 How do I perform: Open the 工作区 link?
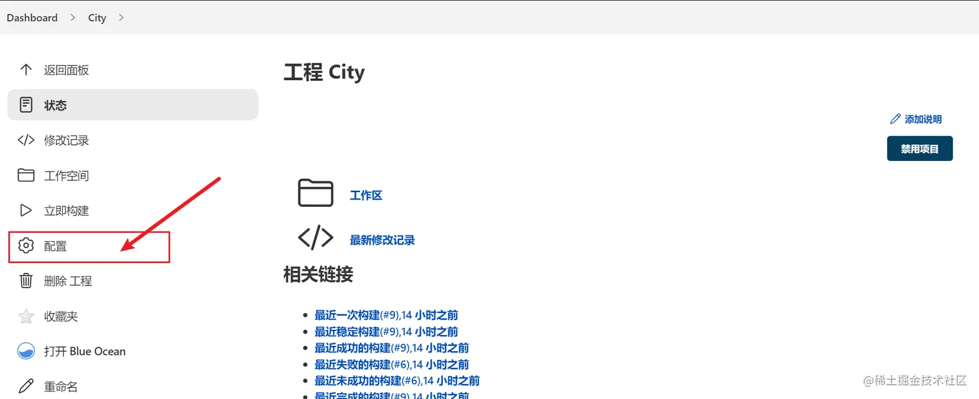[x=366, y=195]
